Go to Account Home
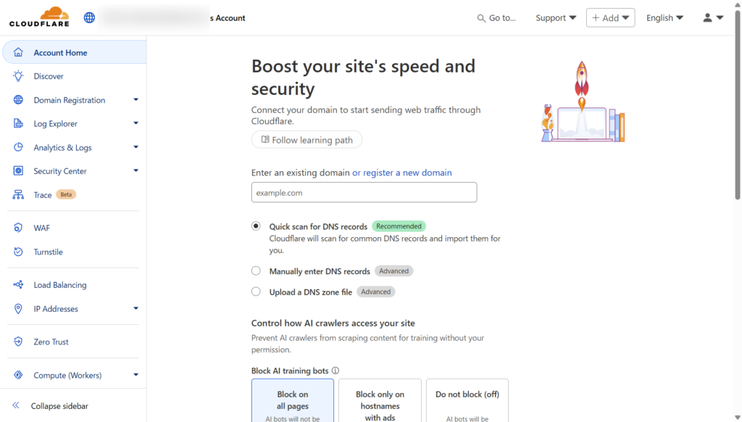 tap(60, 52)
